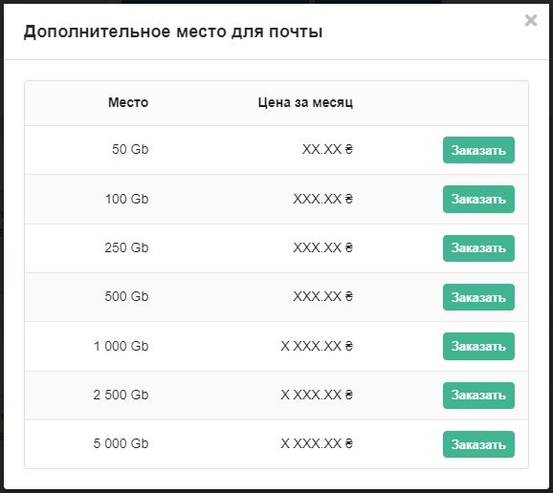Click the dialog title "Дополнительное место для почты"
Screen dimensions: 553x493
[x=173, y=32]
